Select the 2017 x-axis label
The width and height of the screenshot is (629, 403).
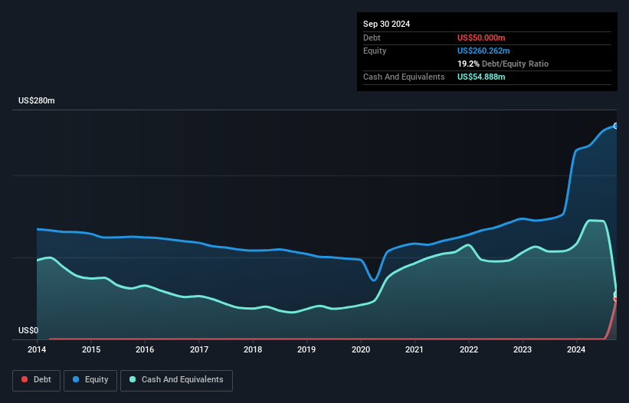[x=199, y=349]
